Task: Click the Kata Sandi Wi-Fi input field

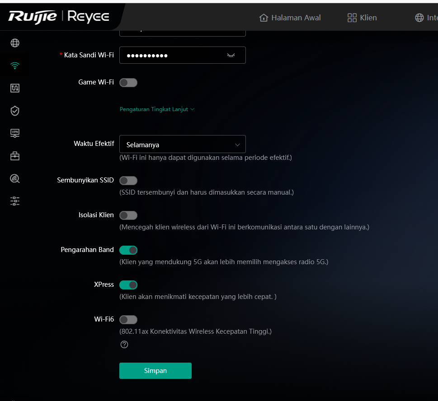Action: coord(174,55)
